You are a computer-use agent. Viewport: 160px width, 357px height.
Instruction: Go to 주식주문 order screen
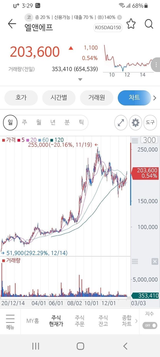click(x=79, y=321)
